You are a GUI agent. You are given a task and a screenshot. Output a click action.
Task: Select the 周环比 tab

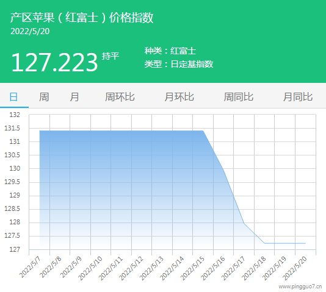120,97
